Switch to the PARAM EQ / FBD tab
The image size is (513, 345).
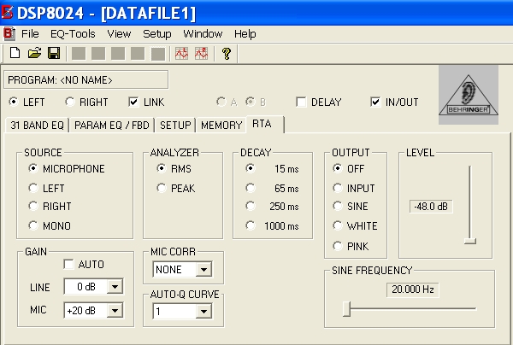[x=111, y=126]
